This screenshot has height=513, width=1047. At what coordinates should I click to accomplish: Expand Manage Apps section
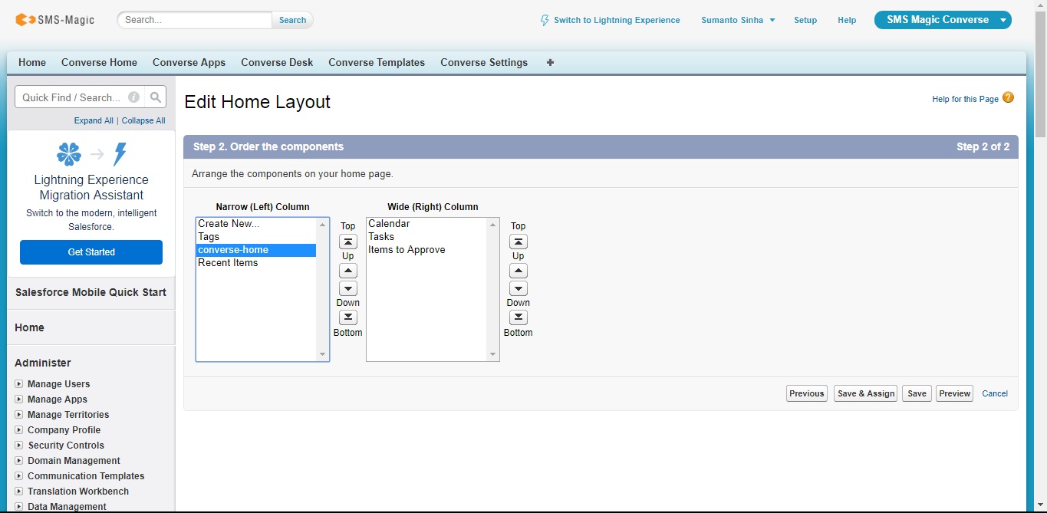pyautogui.click(x=19, y=400)
